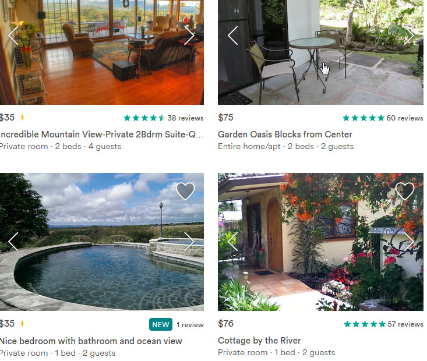Click the NEW badge on ocean view listing
427x361 pixels.
tap(161, 324)
